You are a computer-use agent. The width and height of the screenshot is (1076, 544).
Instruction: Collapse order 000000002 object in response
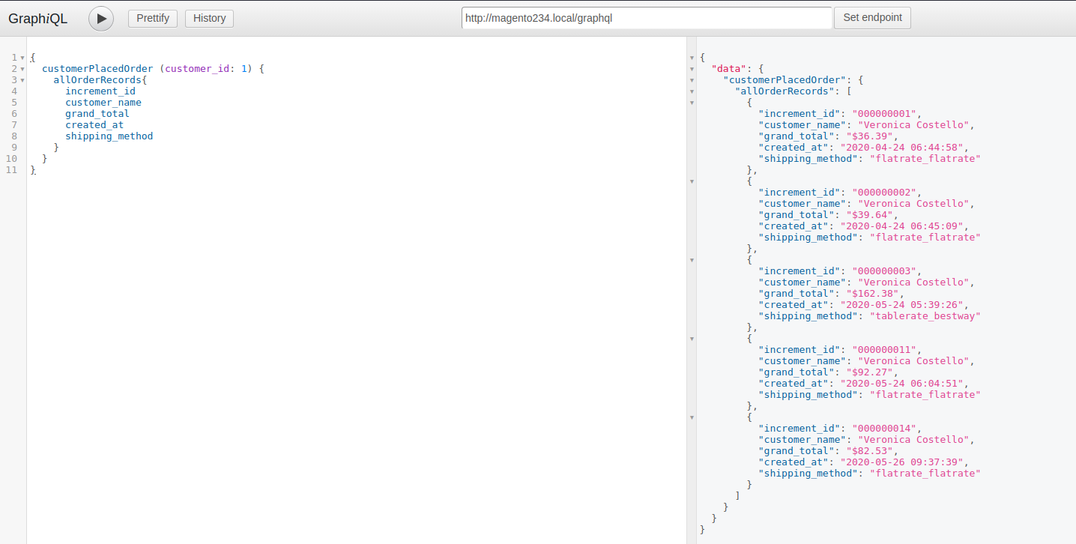[x=692, y=181]
